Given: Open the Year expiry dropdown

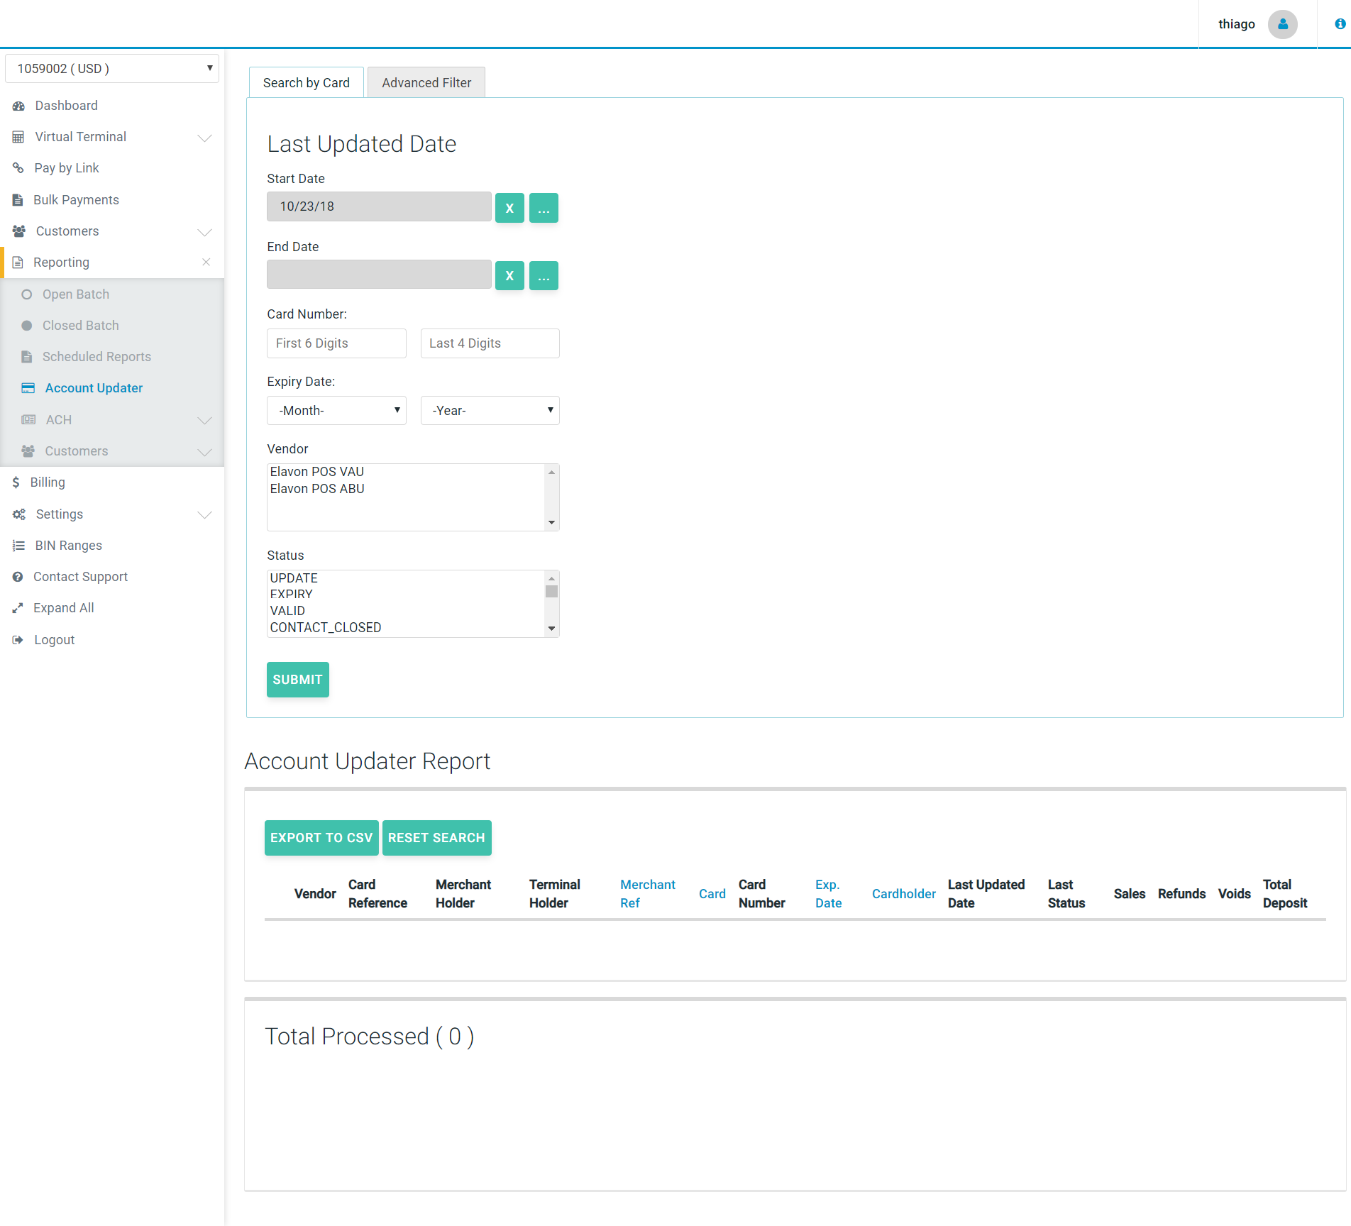Looking at the screenshot, I should pyautogui.click(x=490, y=411).
